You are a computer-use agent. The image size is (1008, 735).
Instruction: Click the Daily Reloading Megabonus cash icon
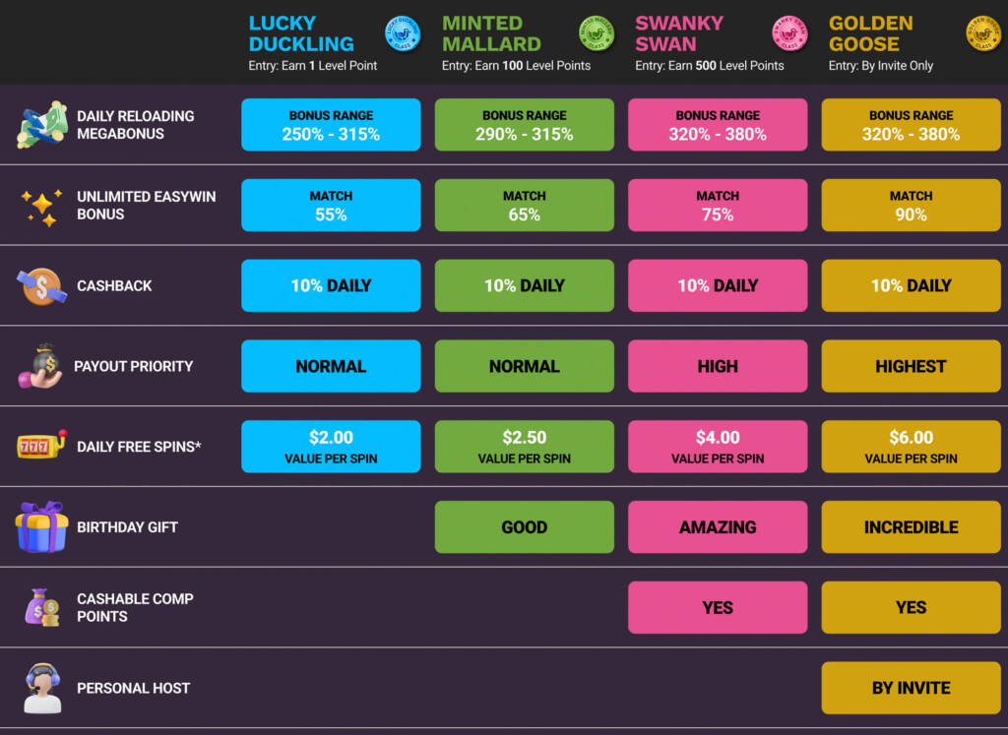coord(41,124)
